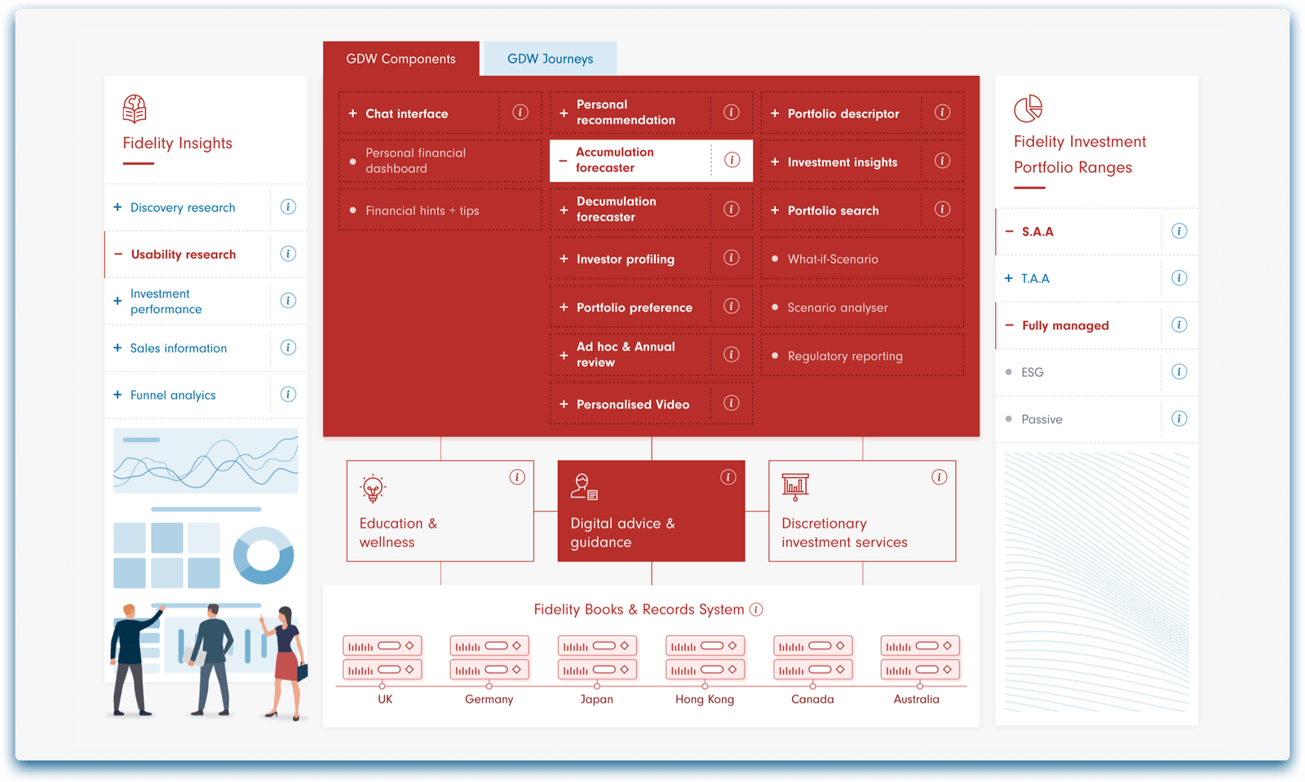The image size is (1305, 782).
Task: Collapse the Accumulation forecaster component
Action: tap(563, 161)
